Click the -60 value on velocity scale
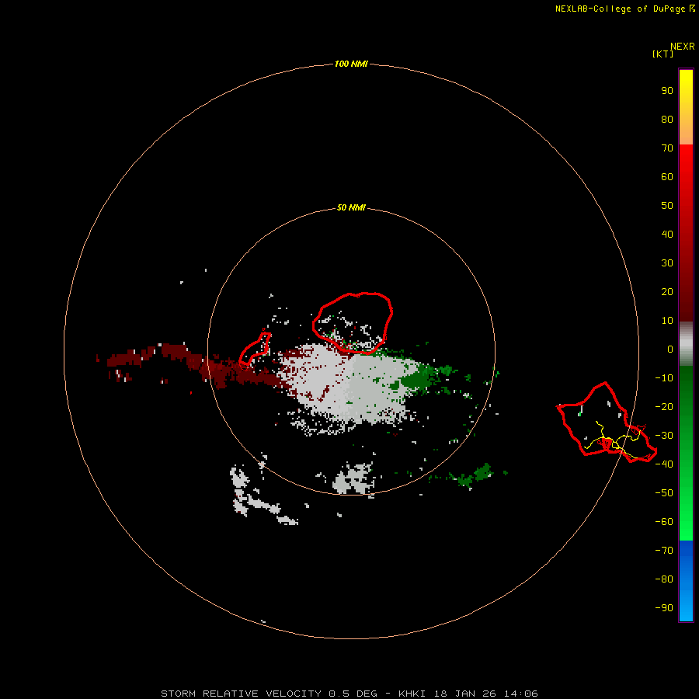Screen dimensions: 699x699 point(664,522)
